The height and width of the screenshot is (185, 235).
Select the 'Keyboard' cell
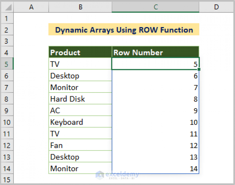[80, 122]
